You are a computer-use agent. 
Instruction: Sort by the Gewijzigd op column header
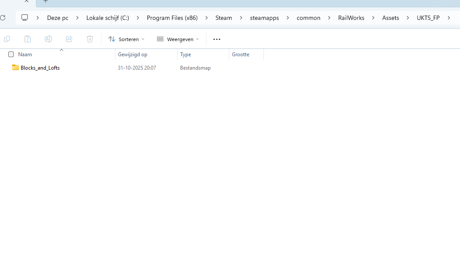pos(133,55)
